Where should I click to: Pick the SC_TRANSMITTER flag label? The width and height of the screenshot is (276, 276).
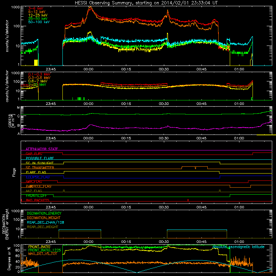coord(40,168)
